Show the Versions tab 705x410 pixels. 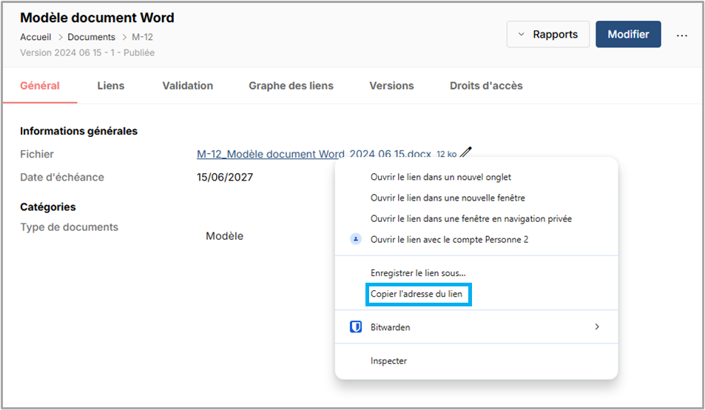coord(391,86)
